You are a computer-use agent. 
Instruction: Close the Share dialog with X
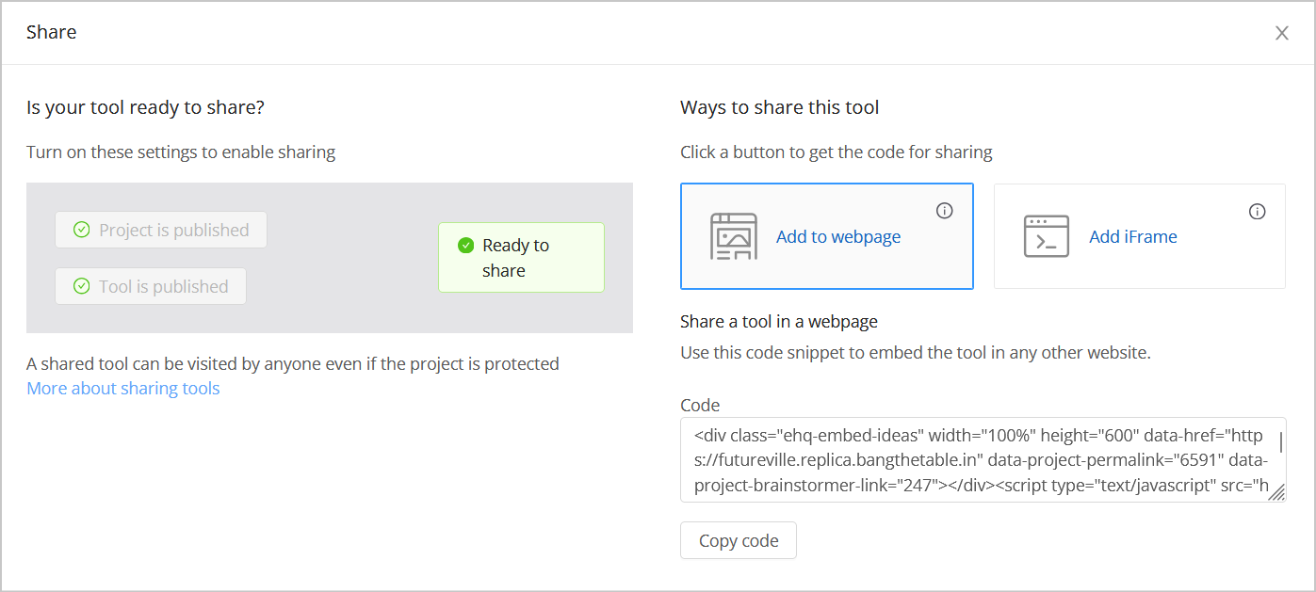tap(1282, 33)
